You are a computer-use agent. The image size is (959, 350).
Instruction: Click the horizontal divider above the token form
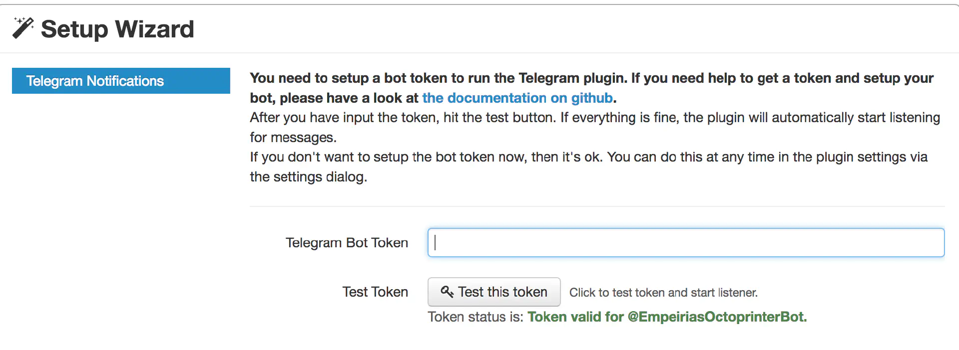(597, 206)
